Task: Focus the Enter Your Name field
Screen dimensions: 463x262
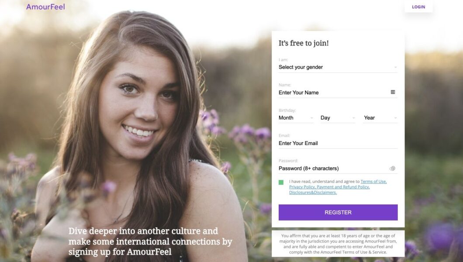Action: click(x=332, y=93)
